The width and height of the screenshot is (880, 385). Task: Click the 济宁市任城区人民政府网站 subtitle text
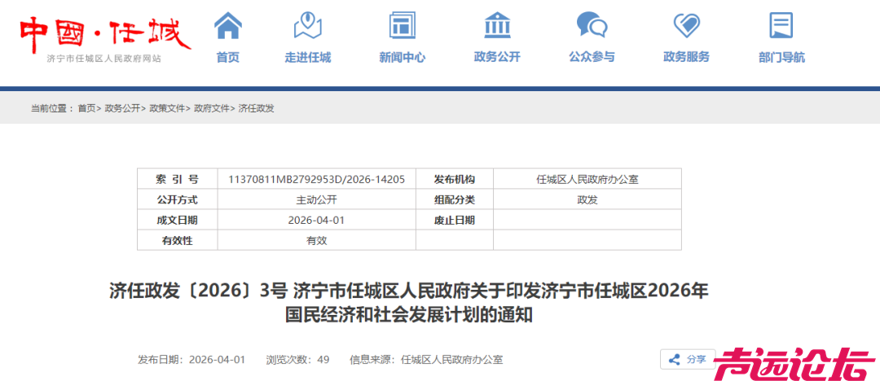click(103, 59)
